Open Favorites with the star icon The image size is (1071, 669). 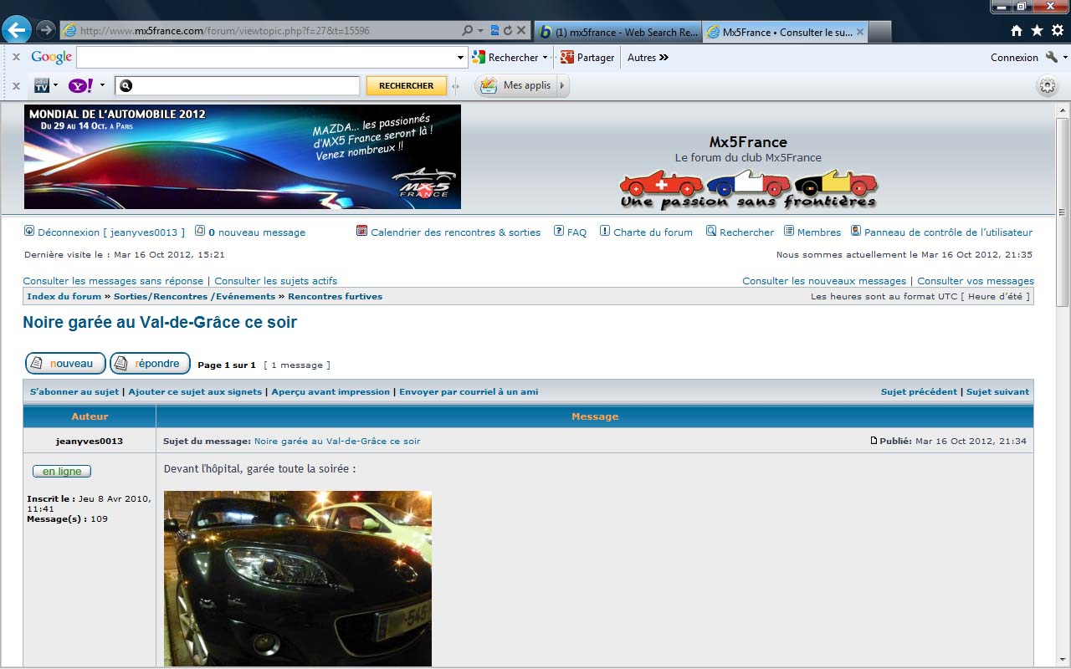[1037, 31]
